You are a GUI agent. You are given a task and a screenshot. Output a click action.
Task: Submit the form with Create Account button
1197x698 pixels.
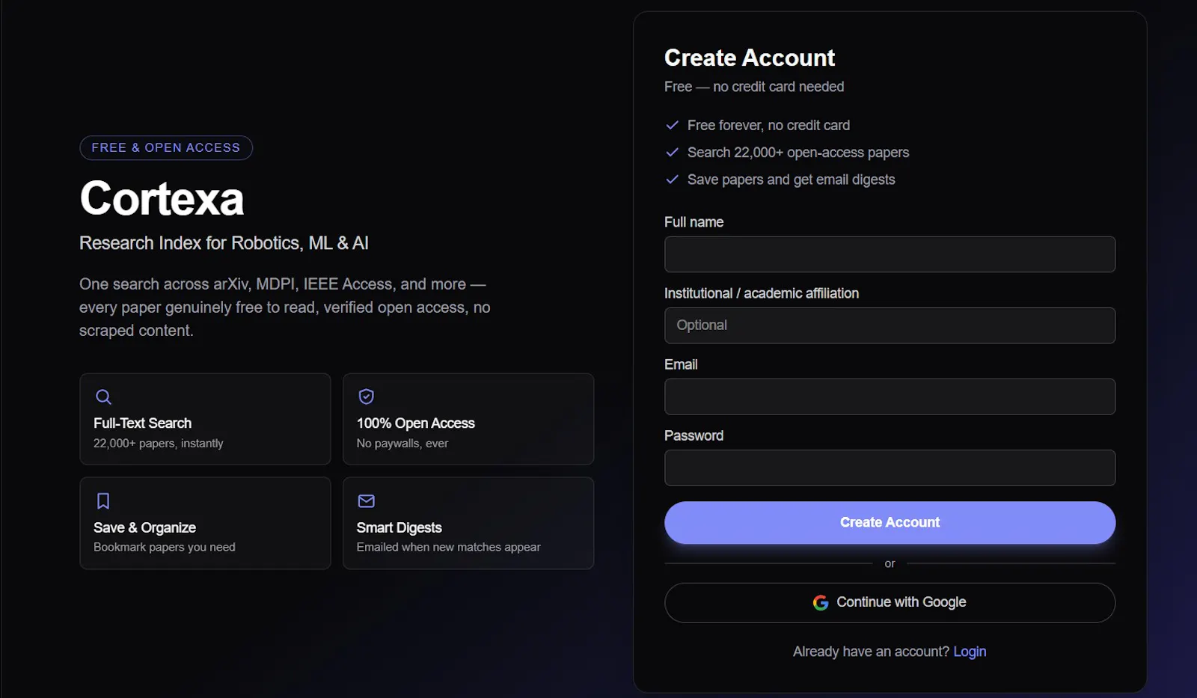click(x=890, y=522)
